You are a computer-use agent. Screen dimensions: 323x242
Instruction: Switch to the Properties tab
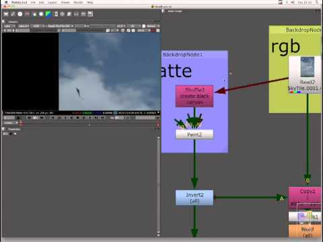tap(14, 129)
